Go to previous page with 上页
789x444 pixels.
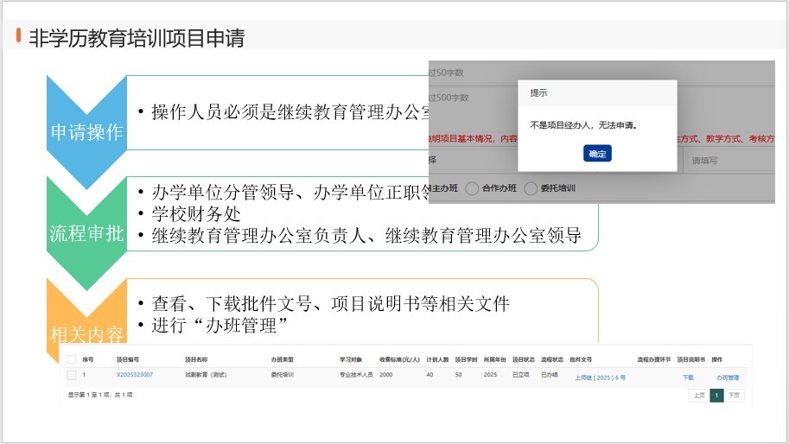coord(697,395)
